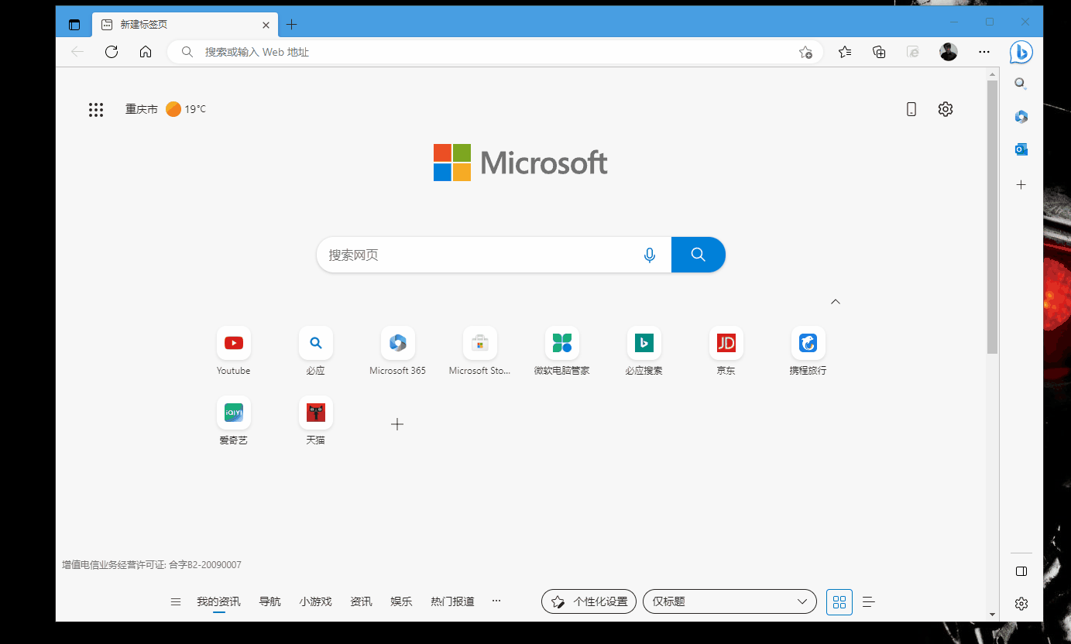
Task: Refresh the current page
Action: click(112, 52)
